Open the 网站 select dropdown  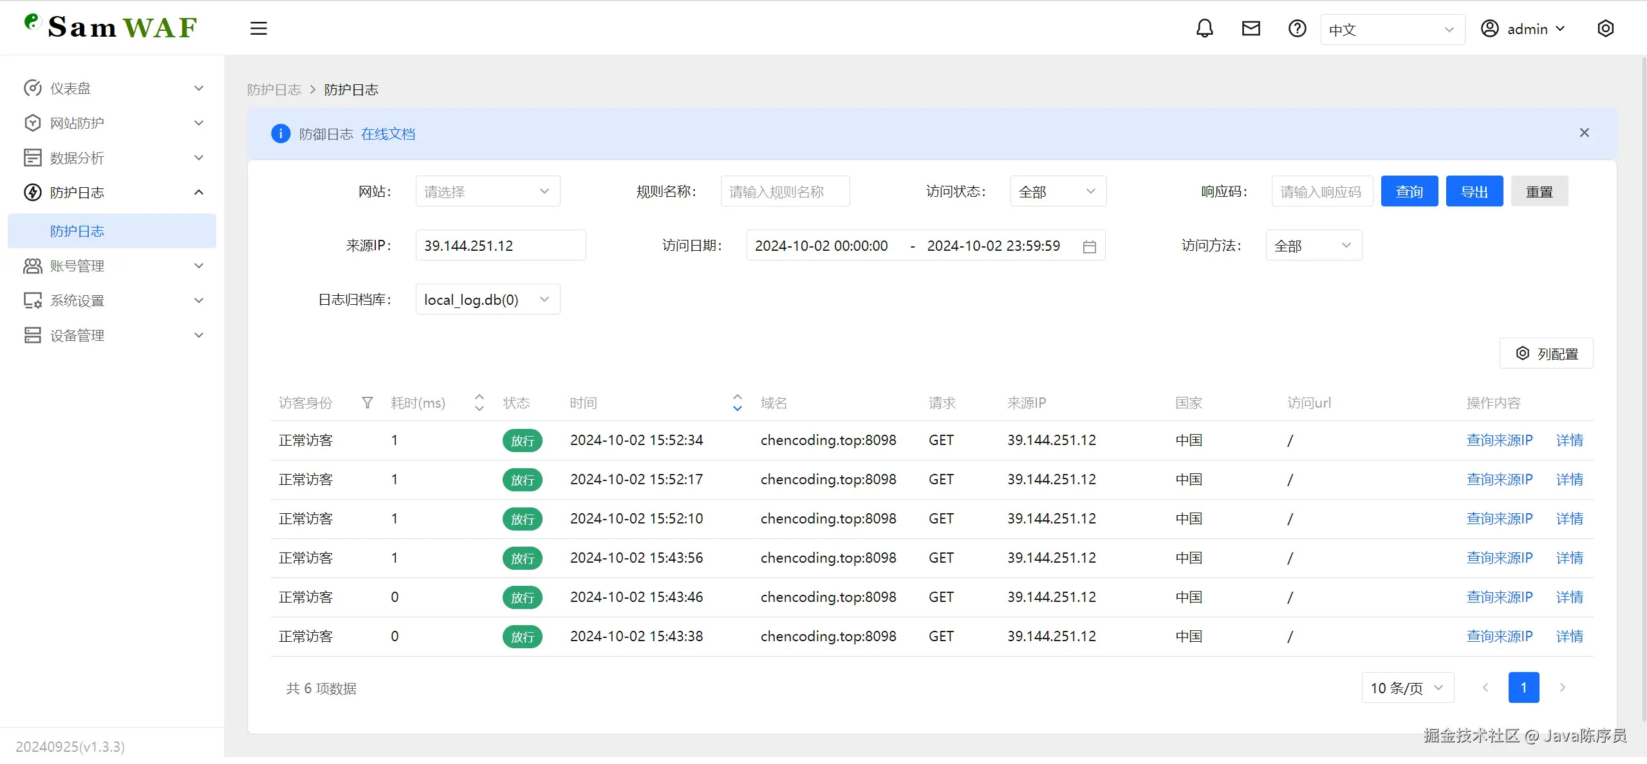[487, 192]
